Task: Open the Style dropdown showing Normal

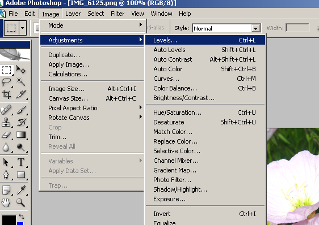Action: coord(226,28)
